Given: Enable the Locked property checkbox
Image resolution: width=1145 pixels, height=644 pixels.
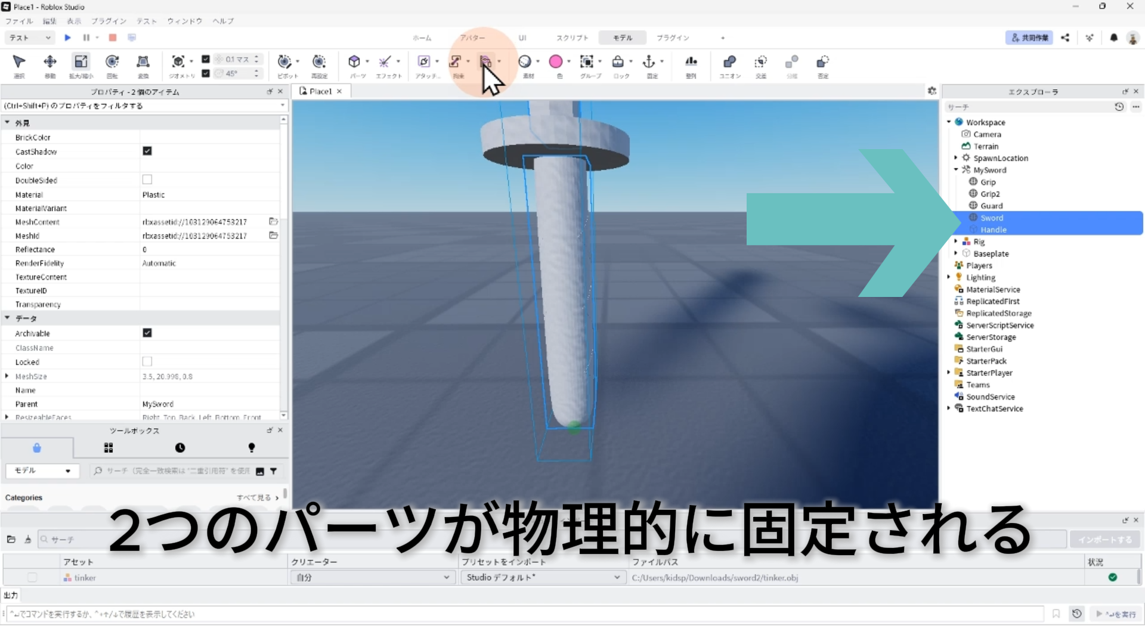Looking at the screenshot, I should (x=147, y=361).
